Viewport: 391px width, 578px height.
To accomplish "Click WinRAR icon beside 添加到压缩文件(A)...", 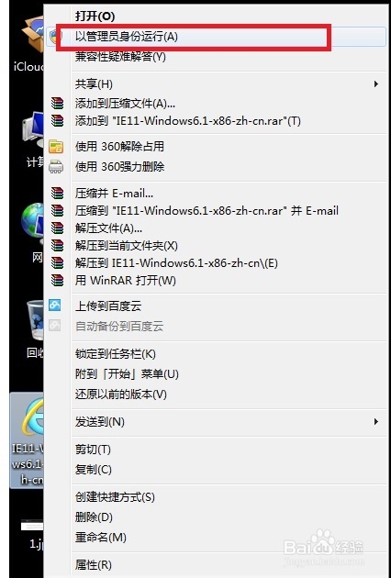I will (x=57, y=103).
